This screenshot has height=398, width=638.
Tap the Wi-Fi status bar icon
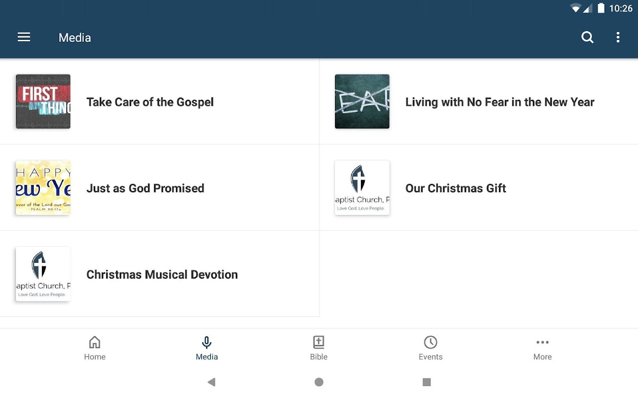(576, 8)
